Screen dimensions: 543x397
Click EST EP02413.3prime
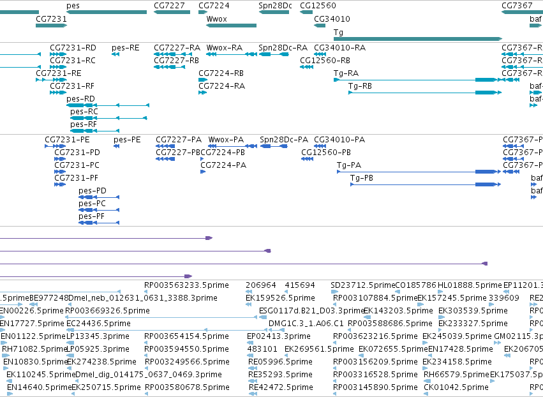pos(279,337)
